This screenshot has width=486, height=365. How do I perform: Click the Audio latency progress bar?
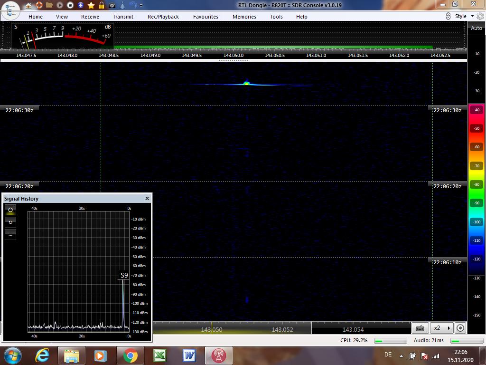point(467,341)
